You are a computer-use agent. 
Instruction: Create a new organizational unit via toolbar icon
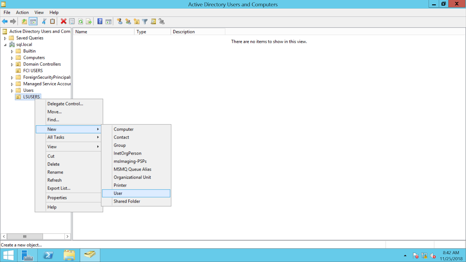(x=136, y=21)
